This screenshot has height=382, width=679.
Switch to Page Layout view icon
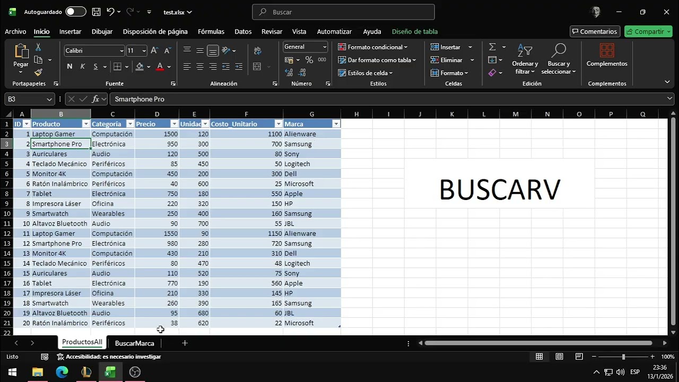[559, 357]
